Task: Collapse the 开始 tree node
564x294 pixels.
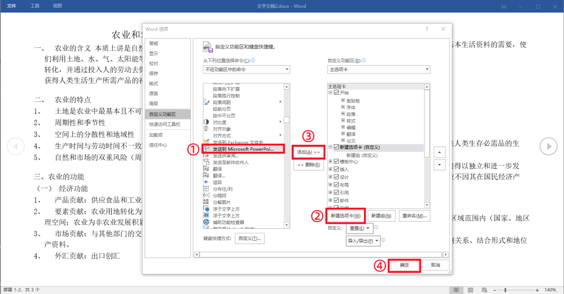Action: click(331, 93)
